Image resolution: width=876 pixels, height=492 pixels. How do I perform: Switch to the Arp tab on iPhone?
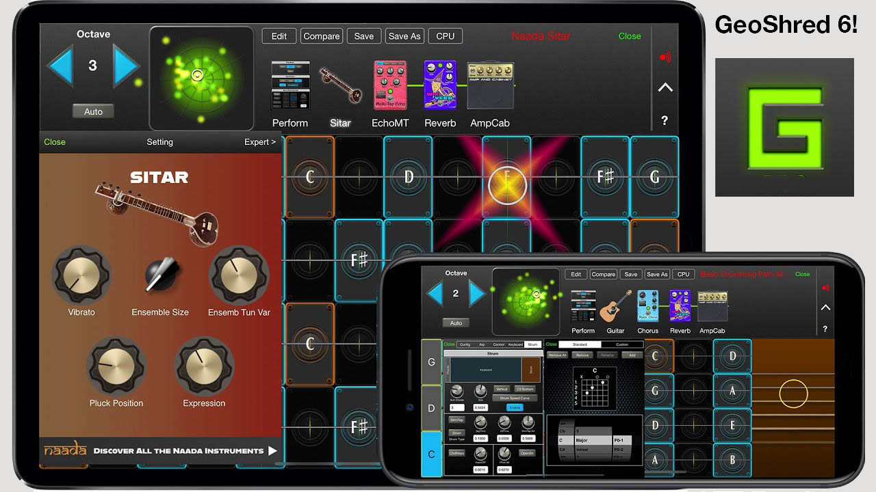click(482, 344)
